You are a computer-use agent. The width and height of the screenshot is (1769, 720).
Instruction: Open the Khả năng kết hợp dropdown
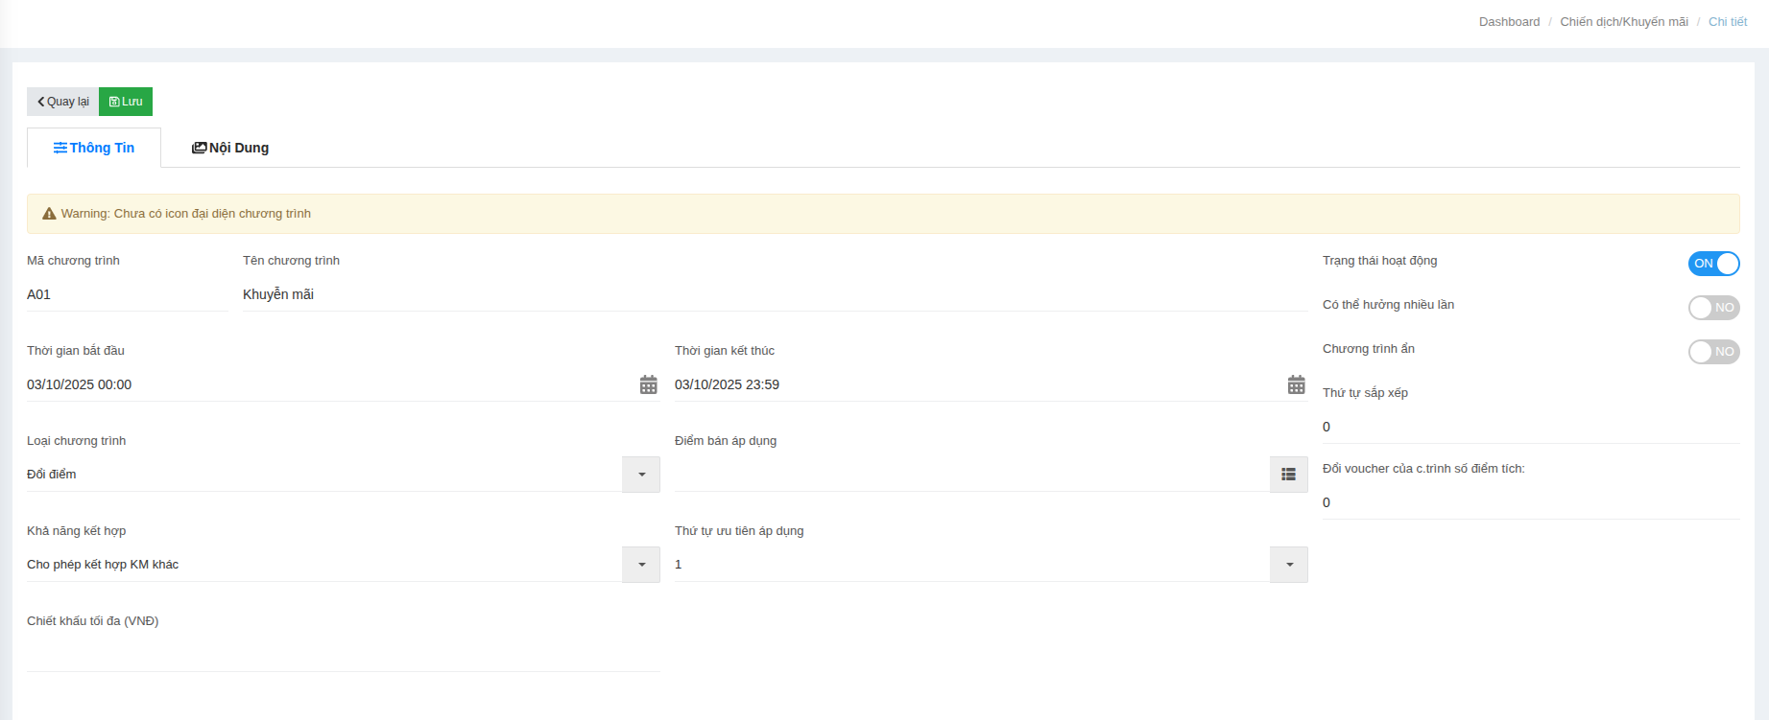click(641, 565)
